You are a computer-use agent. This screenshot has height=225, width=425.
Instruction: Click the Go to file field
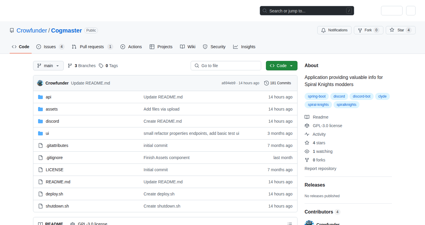226,66
